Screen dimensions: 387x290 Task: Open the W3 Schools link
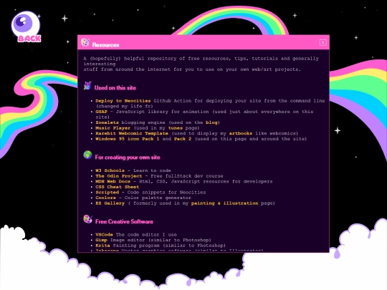(x=110, y=170)
